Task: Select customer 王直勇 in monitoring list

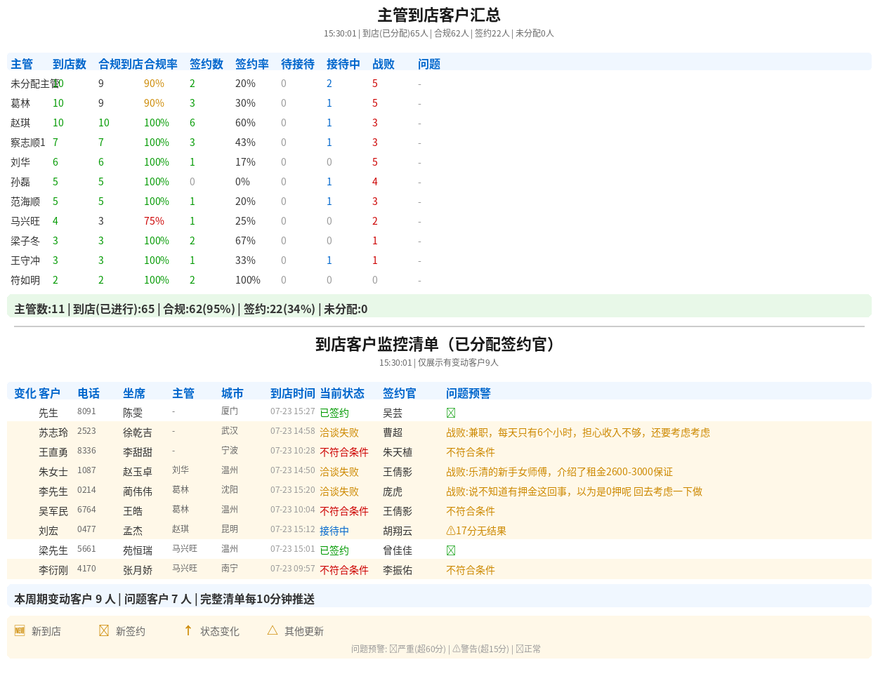Action: pyautogui.click(x=53, y=452)
